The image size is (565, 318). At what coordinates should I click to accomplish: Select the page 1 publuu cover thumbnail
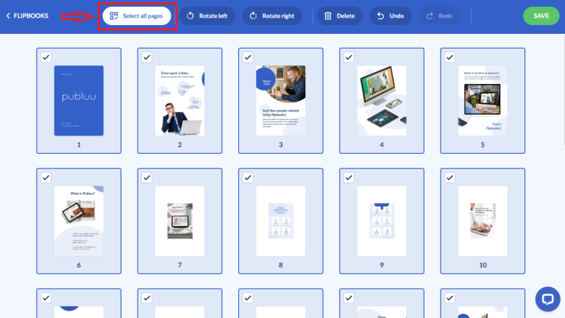(79, 101)
